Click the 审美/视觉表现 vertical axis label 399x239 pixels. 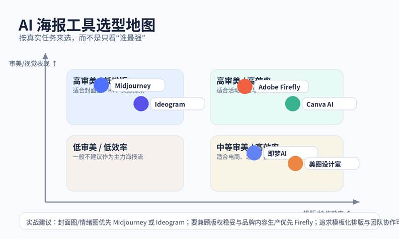pos(30,63)
